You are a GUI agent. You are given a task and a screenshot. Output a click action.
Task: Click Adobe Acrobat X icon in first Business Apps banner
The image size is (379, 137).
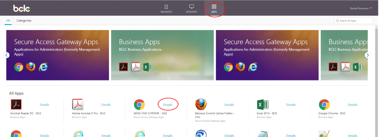(136, 67)
